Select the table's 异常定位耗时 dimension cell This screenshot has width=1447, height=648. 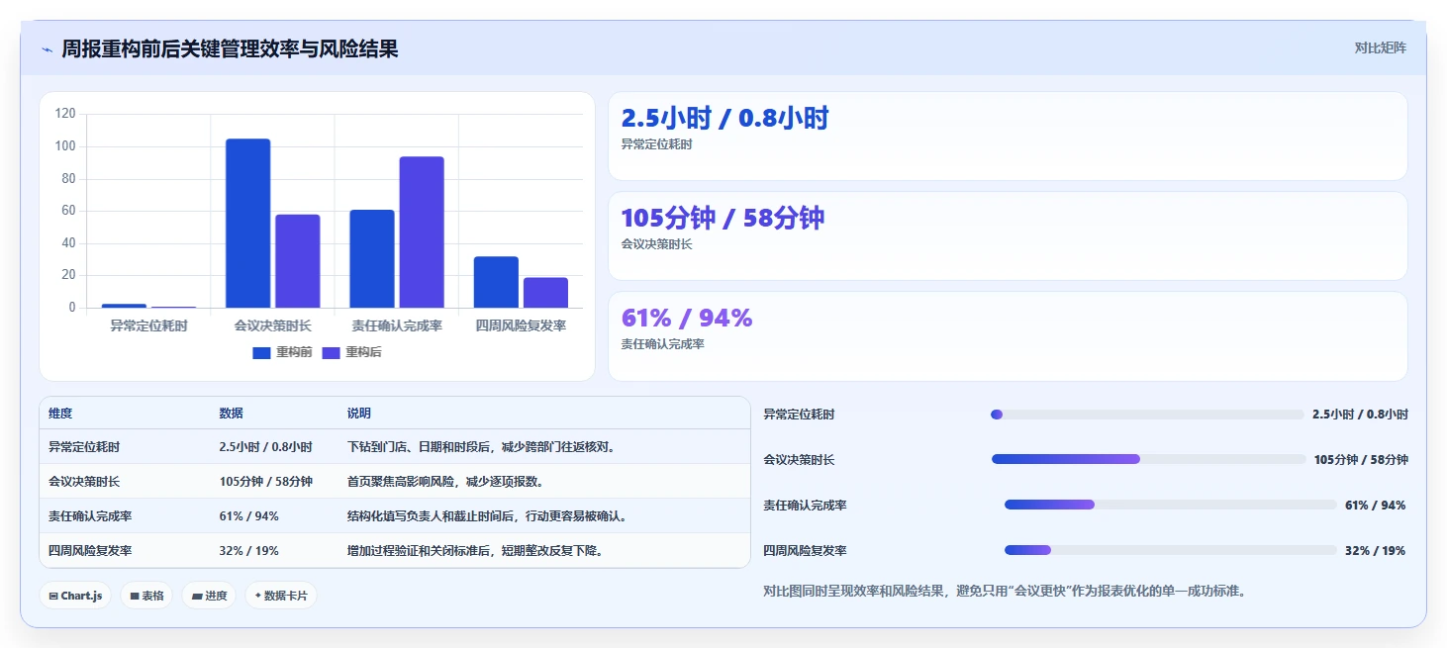84,447
